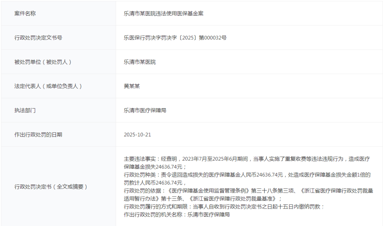
Task: Click the '被处罚单位（被处罚人）' label
Action: pos(43,62)
